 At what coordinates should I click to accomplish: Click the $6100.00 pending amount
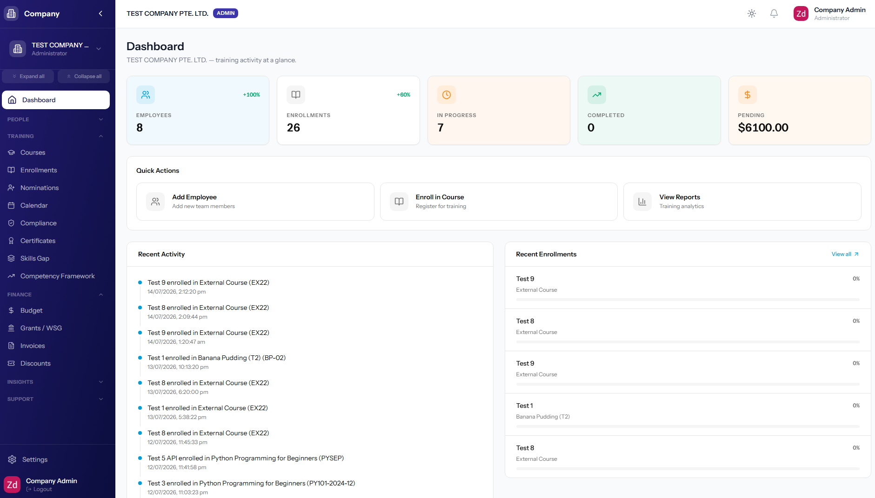(x=763, y=128)
